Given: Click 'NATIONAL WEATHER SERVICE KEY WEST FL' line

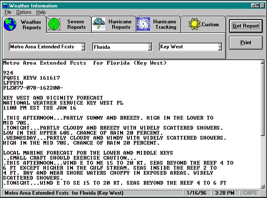Looking at the screenshot, I should point(63,103).
